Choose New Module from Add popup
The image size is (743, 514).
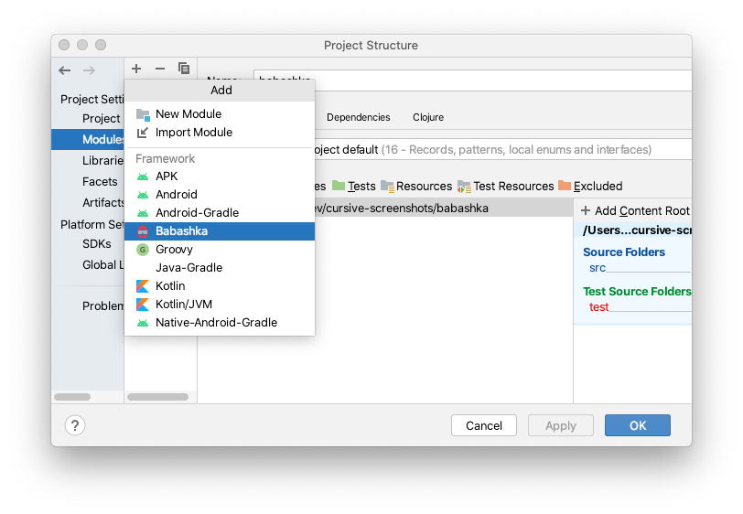[x=220, y=114]
